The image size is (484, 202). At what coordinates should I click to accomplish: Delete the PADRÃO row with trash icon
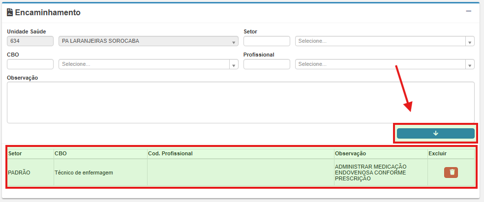coord(451,172)
